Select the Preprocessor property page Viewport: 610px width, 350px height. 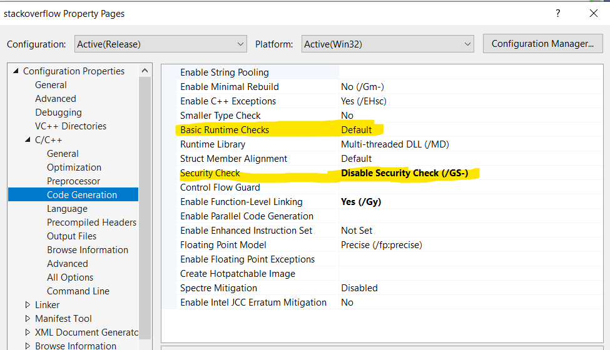coord(73,181)
